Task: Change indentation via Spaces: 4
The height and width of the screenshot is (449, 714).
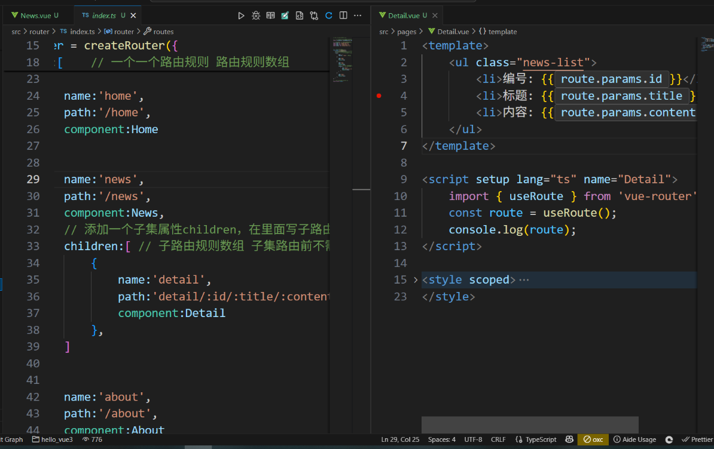Action: [x=442, y=439]
